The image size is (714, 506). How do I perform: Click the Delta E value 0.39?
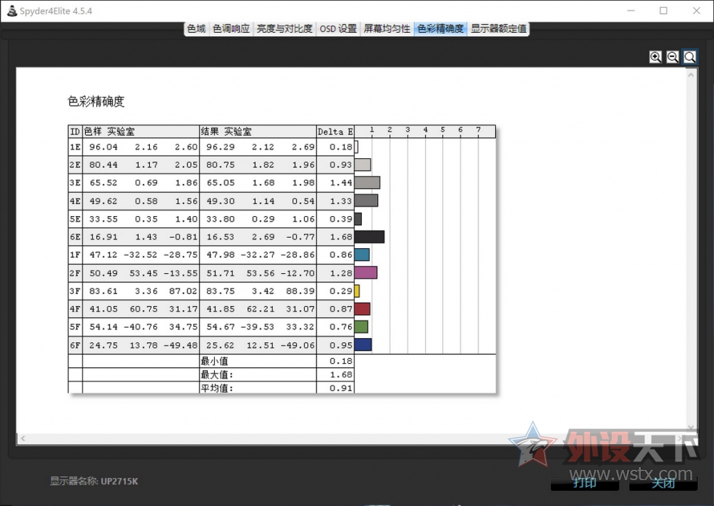341,219
